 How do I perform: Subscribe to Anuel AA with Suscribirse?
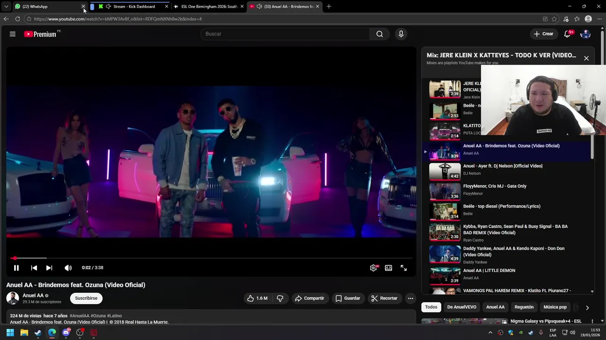point(86,298)
